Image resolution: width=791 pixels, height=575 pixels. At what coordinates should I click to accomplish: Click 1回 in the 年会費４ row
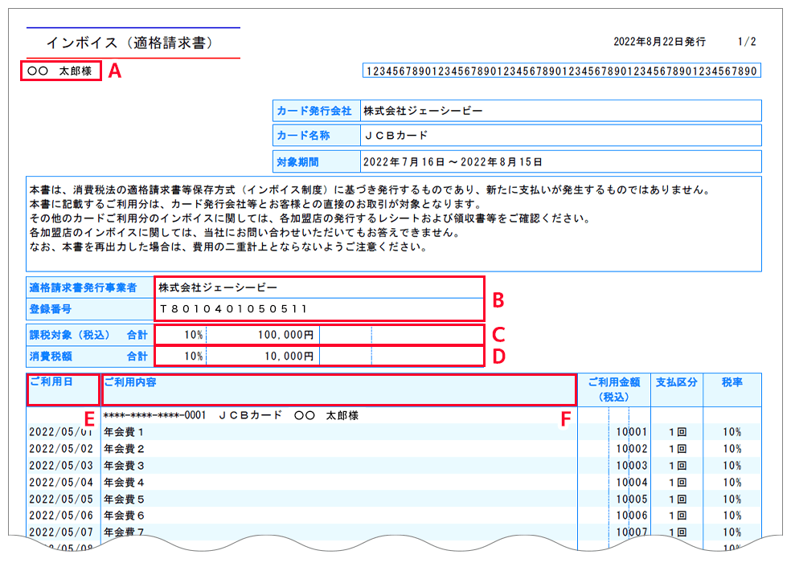click(x=678, y=483)
